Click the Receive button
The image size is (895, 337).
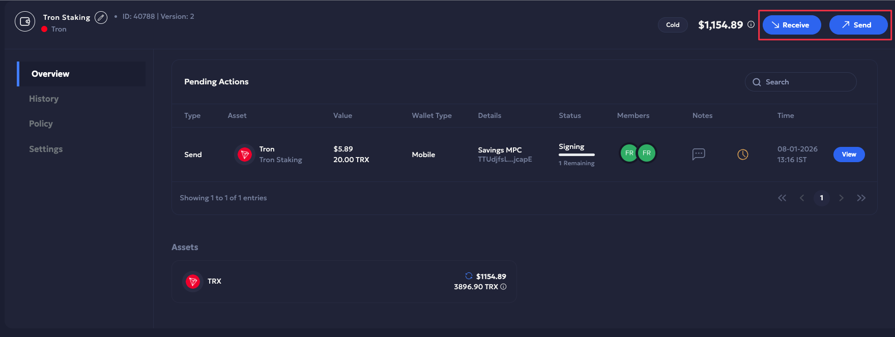pos(792,25)
